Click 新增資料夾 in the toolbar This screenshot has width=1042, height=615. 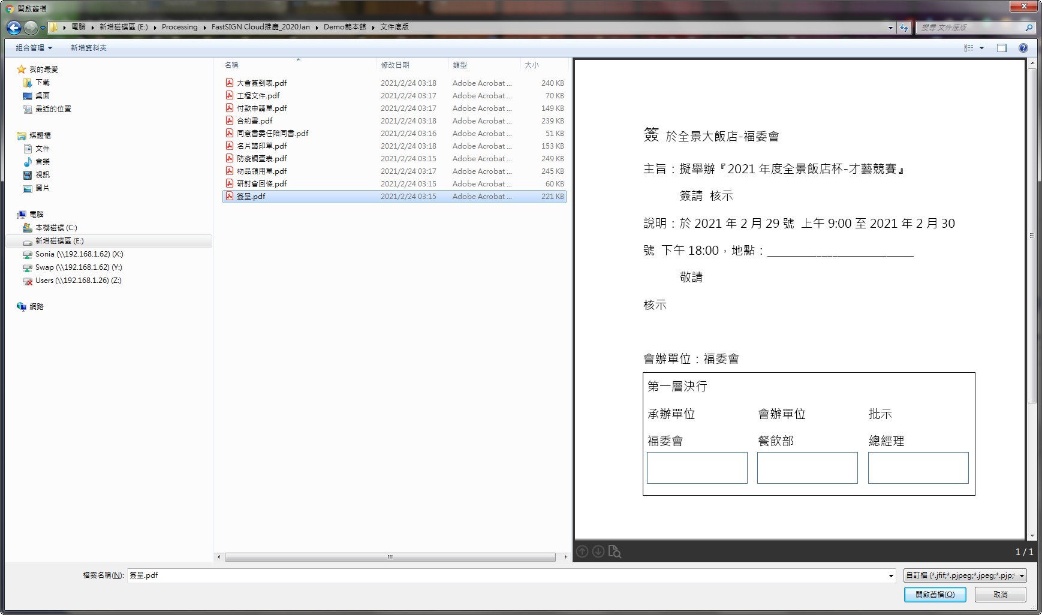pyautogui.click(x=89, y=48)
